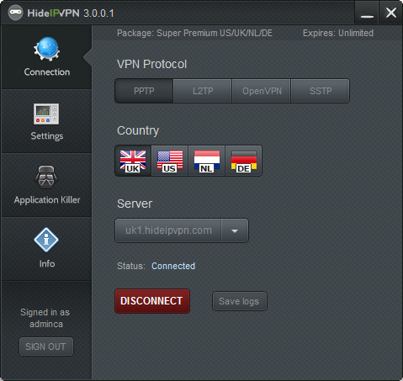Click the Connected status text

click(x=173, y=266)
